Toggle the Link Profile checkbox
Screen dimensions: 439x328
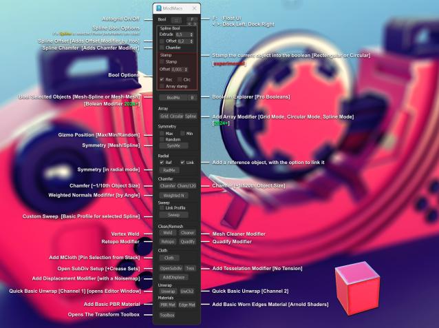[162, 207]
